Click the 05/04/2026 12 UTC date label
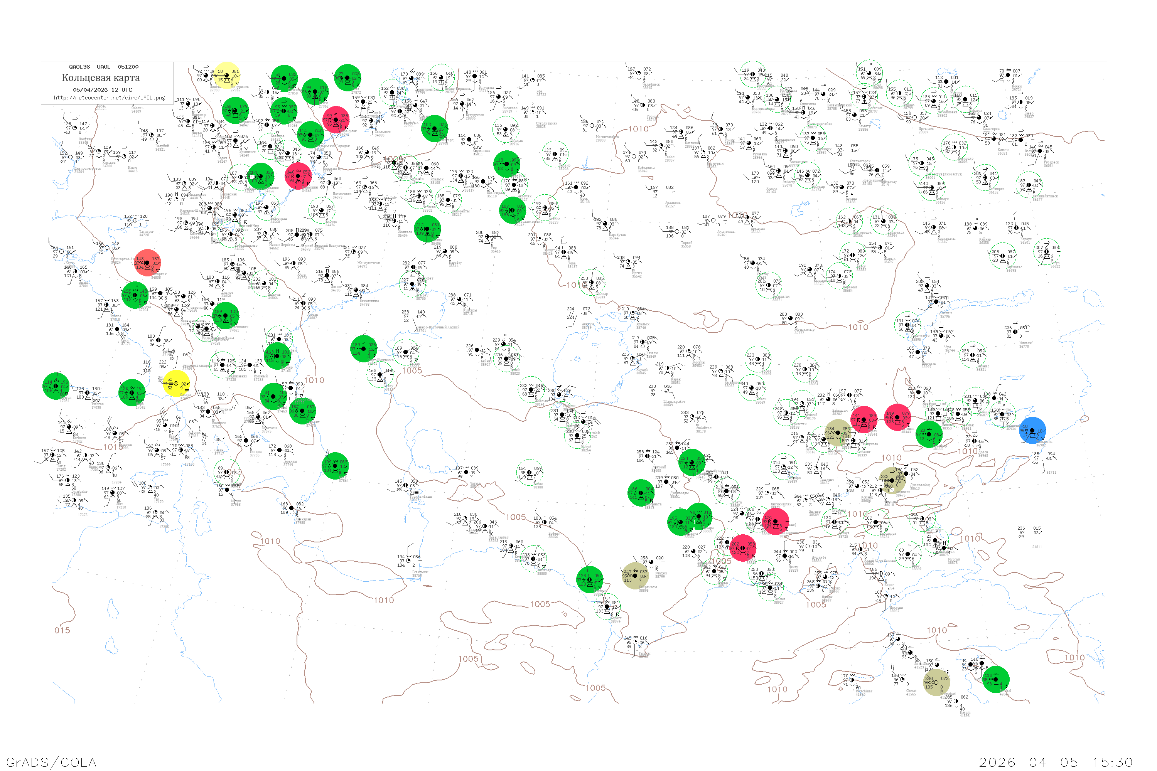The height and width of the screenshot is (771, 1157). tap(102, 90)
